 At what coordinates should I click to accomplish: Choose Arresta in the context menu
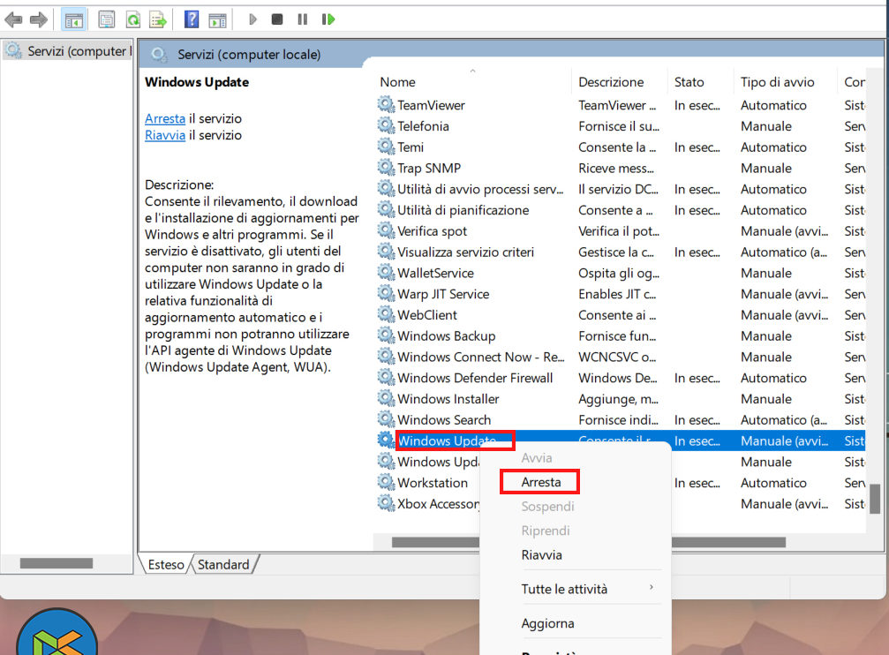click(540, 482)
